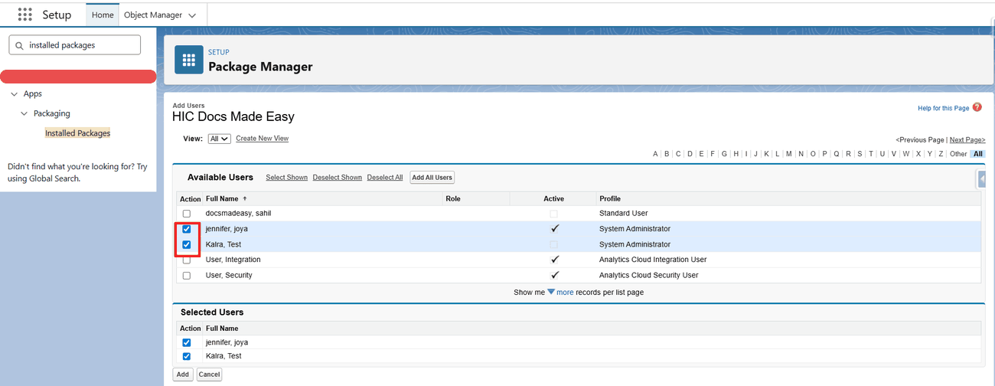Viewport: 995px width, 386px height.
Task: Expand the side panel arrow at right edge
Action: pos(981,179)
